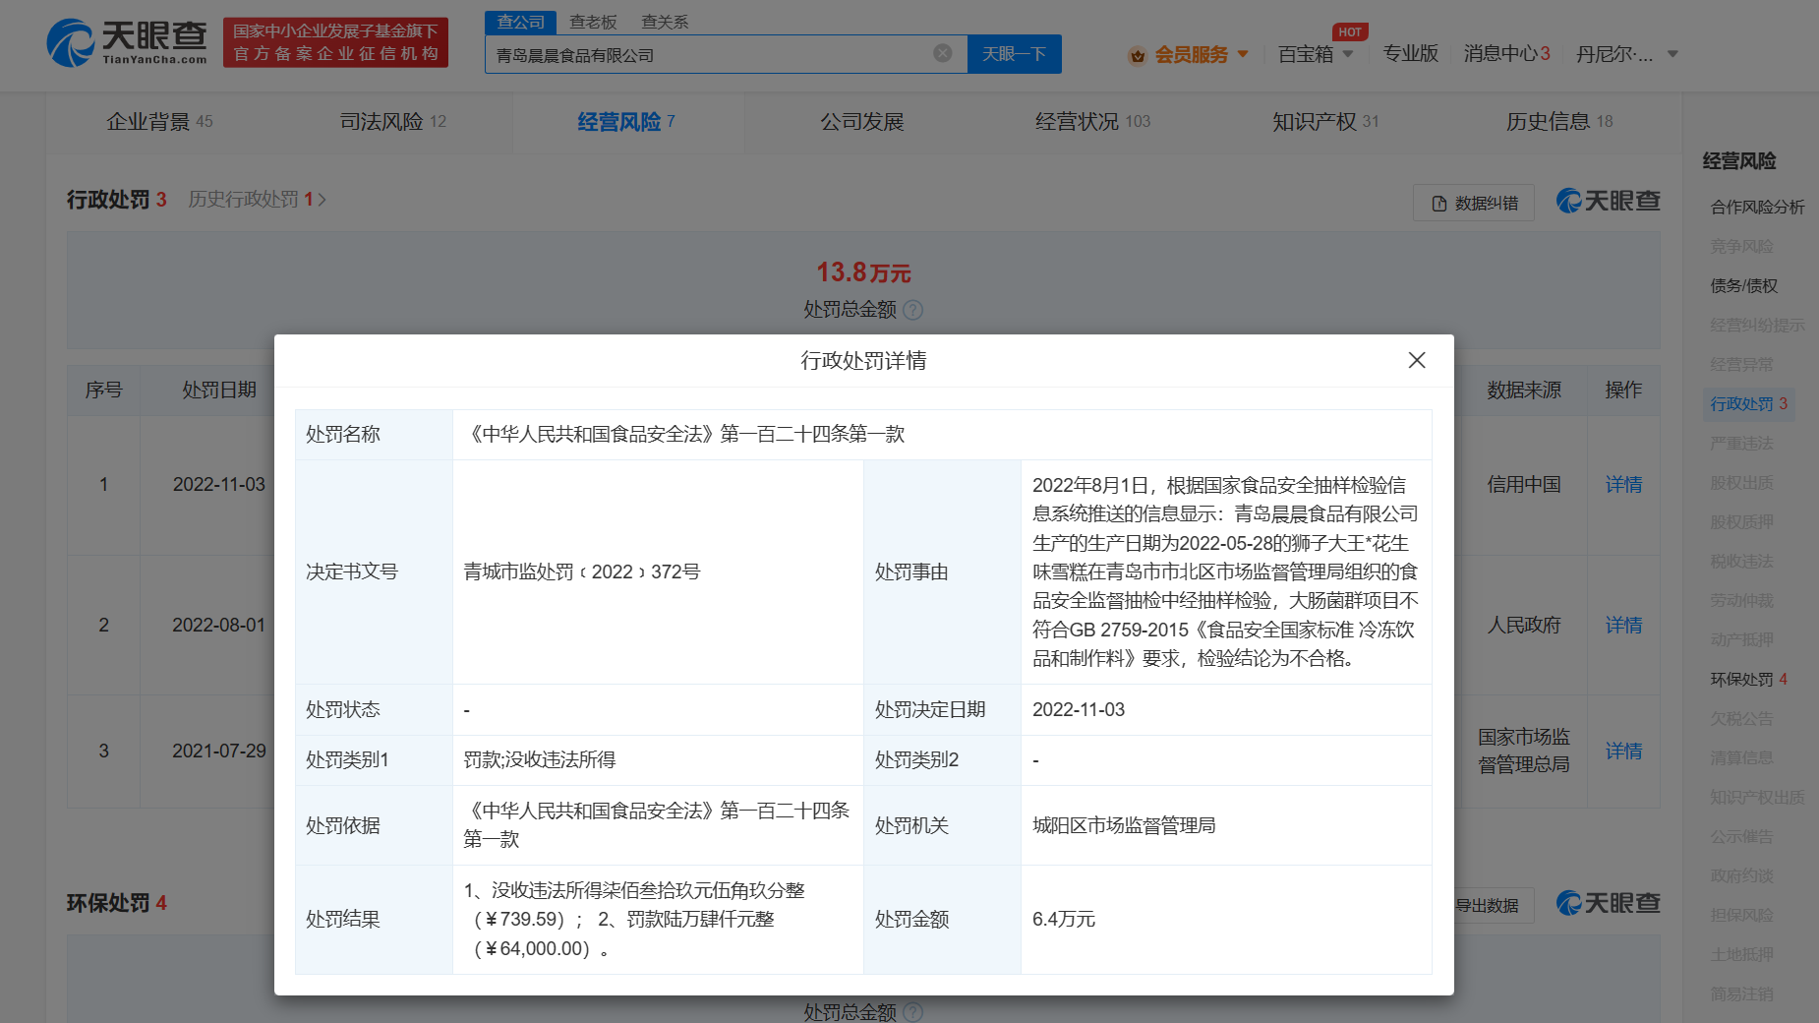
Task: Select 债务/债权 in the right sidebar
Action: (1743, 286)
